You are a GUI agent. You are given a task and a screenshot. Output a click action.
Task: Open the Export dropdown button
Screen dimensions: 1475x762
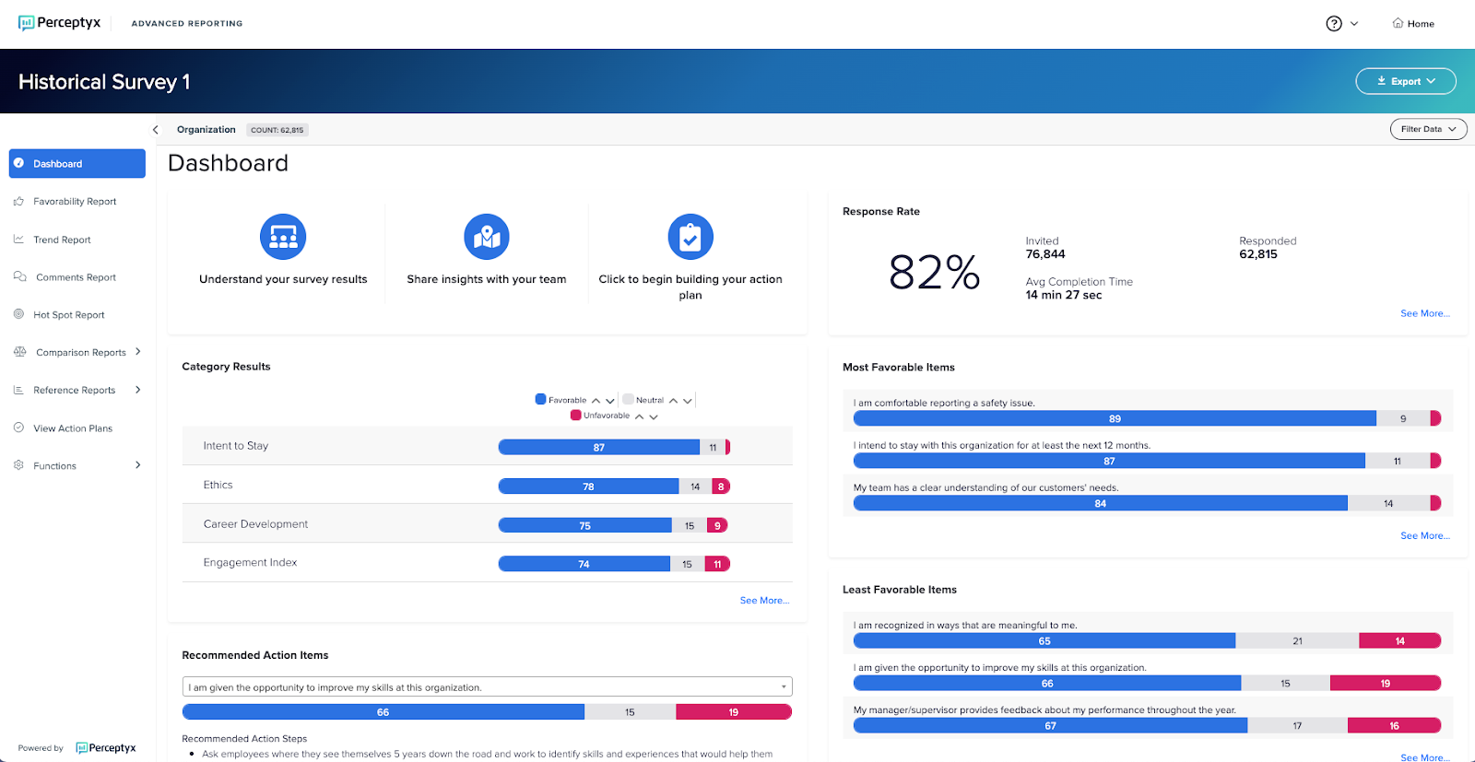point(1406,81)
